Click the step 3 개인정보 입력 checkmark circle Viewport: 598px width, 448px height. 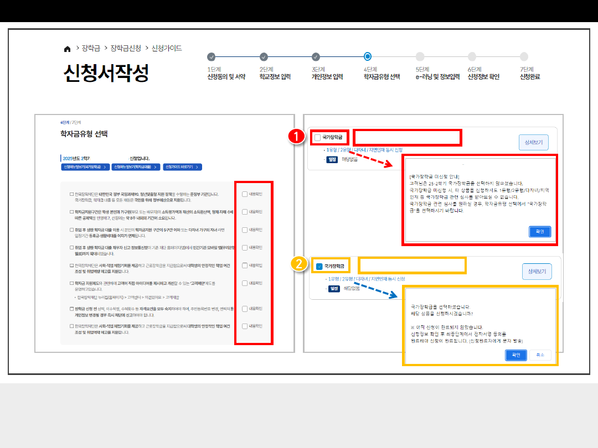point(316,56)
